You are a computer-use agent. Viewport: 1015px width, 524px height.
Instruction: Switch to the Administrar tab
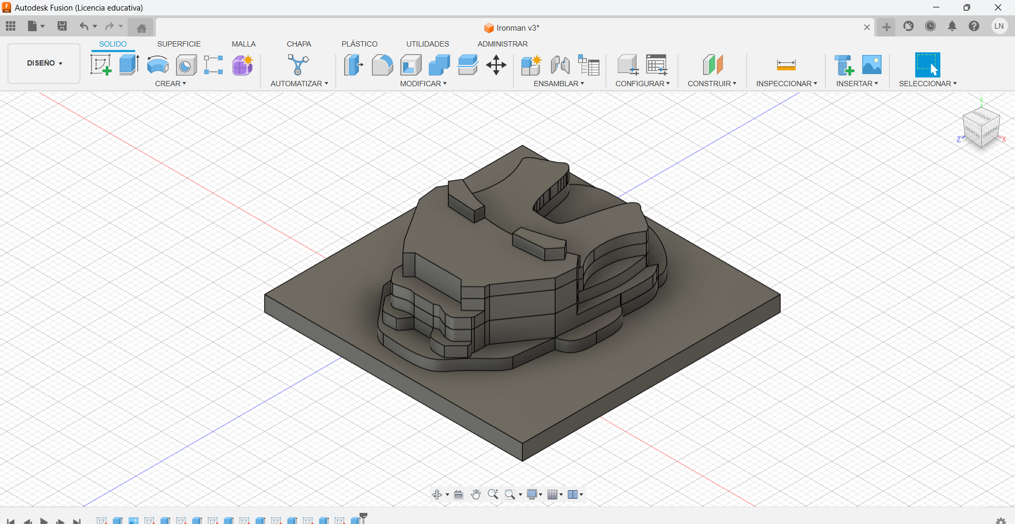click(x=503, y=44)
